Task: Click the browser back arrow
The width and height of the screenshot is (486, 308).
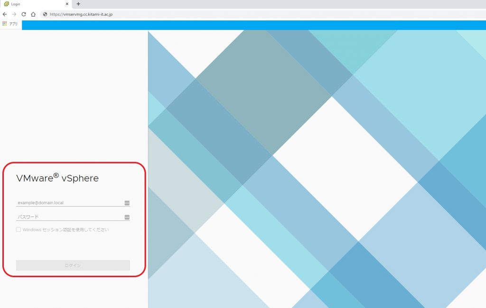Action: [x=5, y=14]
